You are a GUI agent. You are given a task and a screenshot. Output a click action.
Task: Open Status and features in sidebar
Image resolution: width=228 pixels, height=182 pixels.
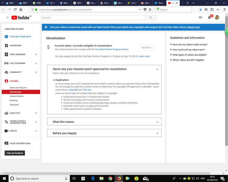pyautogui.click(x=18, y=88)
